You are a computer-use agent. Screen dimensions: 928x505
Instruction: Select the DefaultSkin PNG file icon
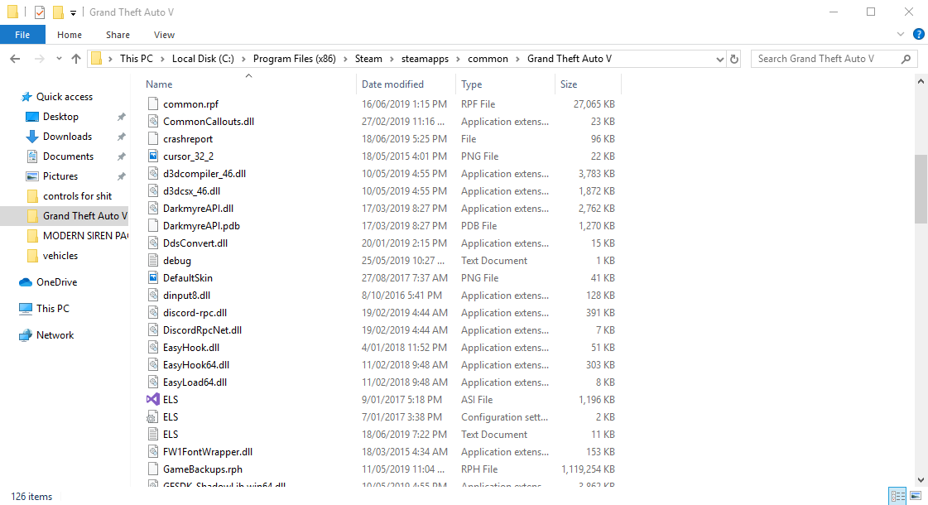[152, 277]
